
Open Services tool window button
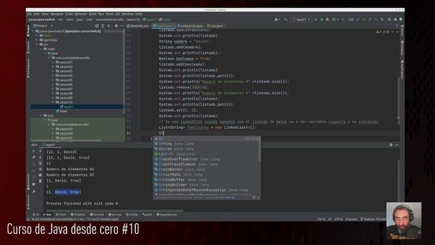point(115,214)
